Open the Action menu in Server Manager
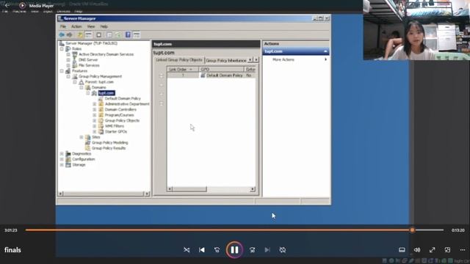 point(76,26)
